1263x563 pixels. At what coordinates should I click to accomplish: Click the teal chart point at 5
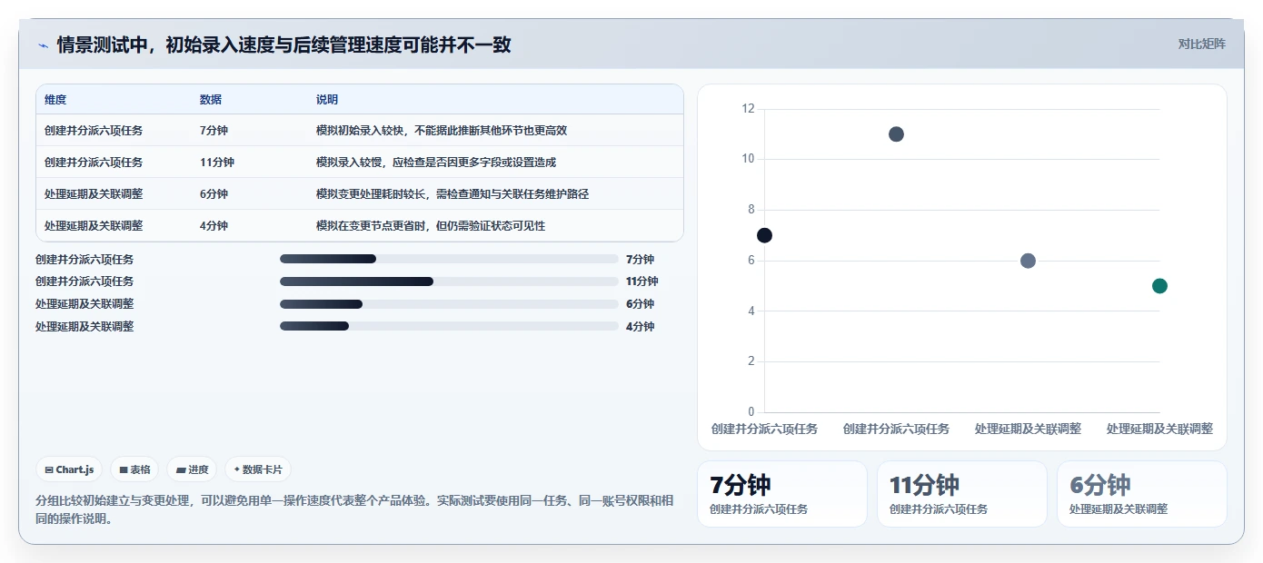1159,286
